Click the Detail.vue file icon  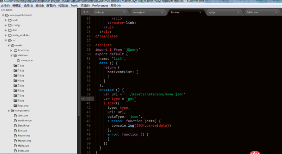[x=16, y=126]
